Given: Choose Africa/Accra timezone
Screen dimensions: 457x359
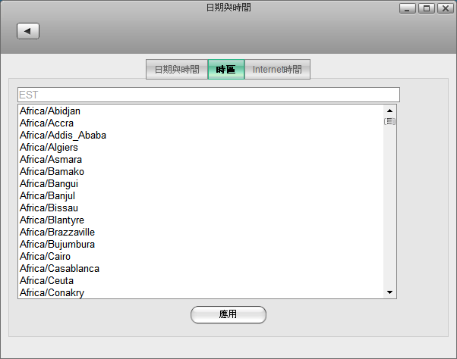Looking at the screenshot, I should [x=47, y=123].
